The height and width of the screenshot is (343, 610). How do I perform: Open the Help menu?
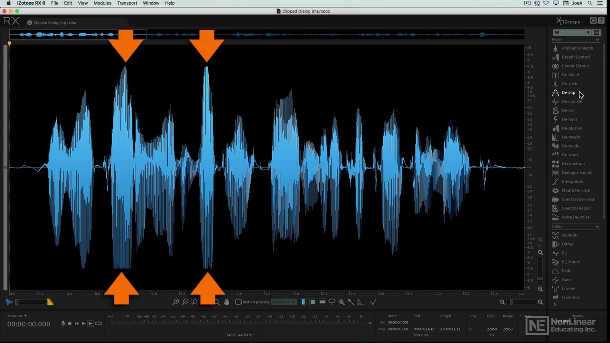click(x=170, y=3)
